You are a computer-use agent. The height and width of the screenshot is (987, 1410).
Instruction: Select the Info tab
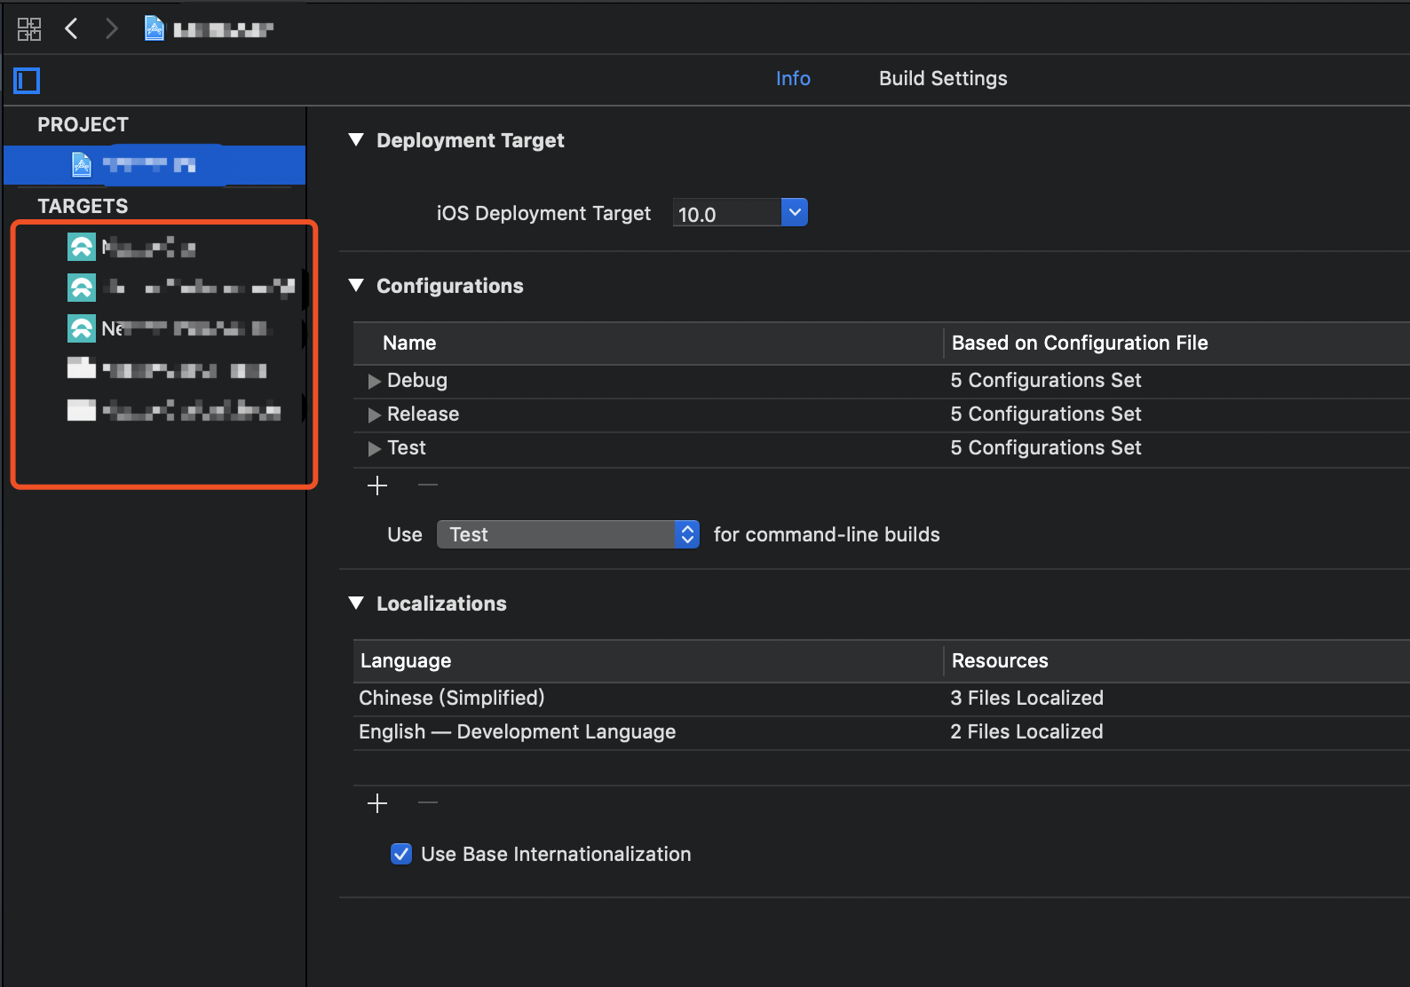(x=793, y=79)
